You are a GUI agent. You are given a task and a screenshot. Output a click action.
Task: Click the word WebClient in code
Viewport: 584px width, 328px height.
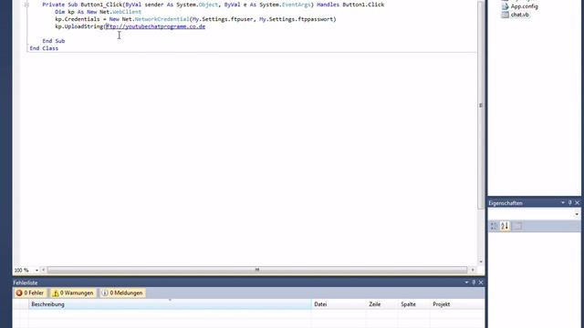pyautogui.click(x=127, y=12)
